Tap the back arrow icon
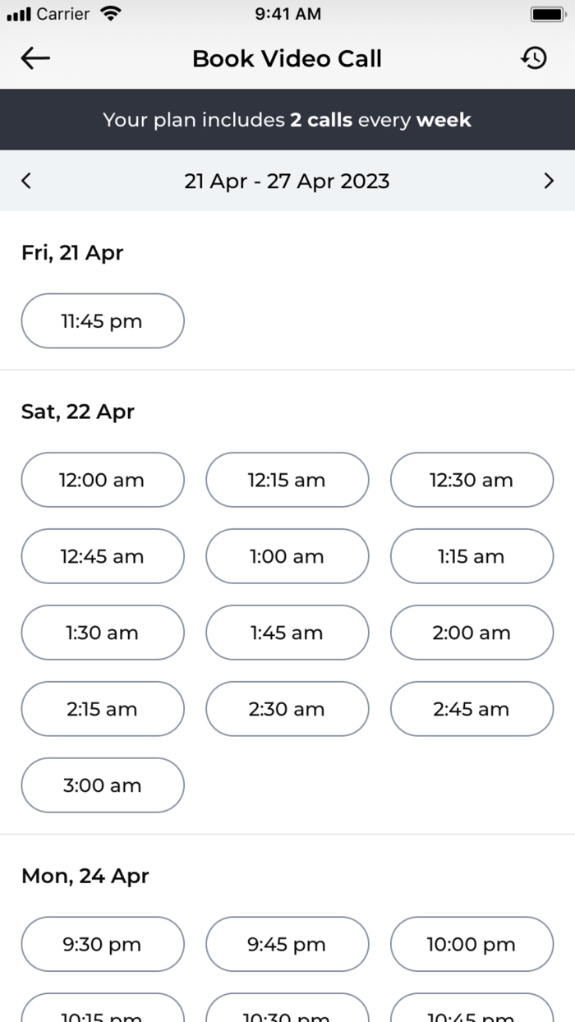 tap(35, 58)
